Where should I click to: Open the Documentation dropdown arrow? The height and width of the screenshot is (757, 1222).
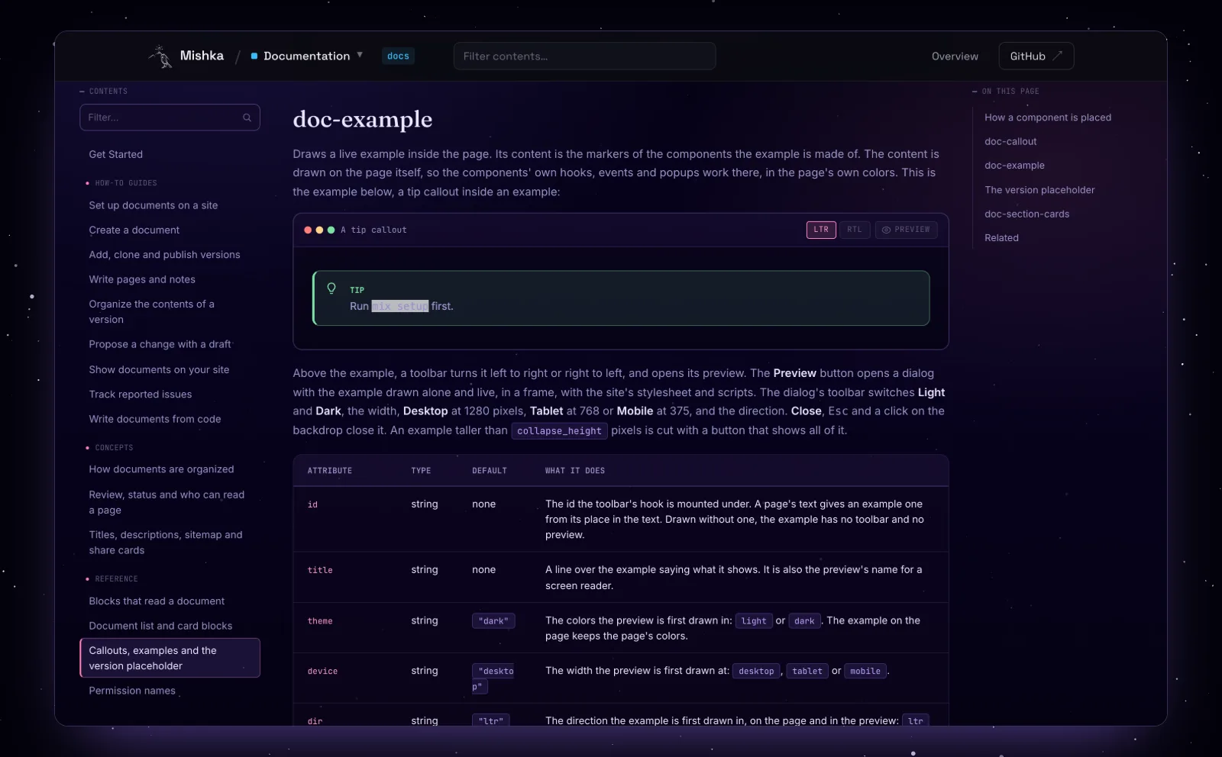pyautogui.click(x=360, y=55)
